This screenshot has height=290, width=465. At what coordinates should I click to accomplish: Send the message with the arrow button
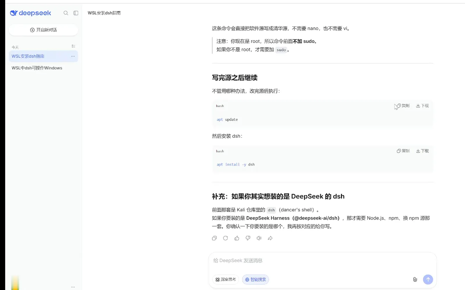pyautogui.click(x=428, y=280)
